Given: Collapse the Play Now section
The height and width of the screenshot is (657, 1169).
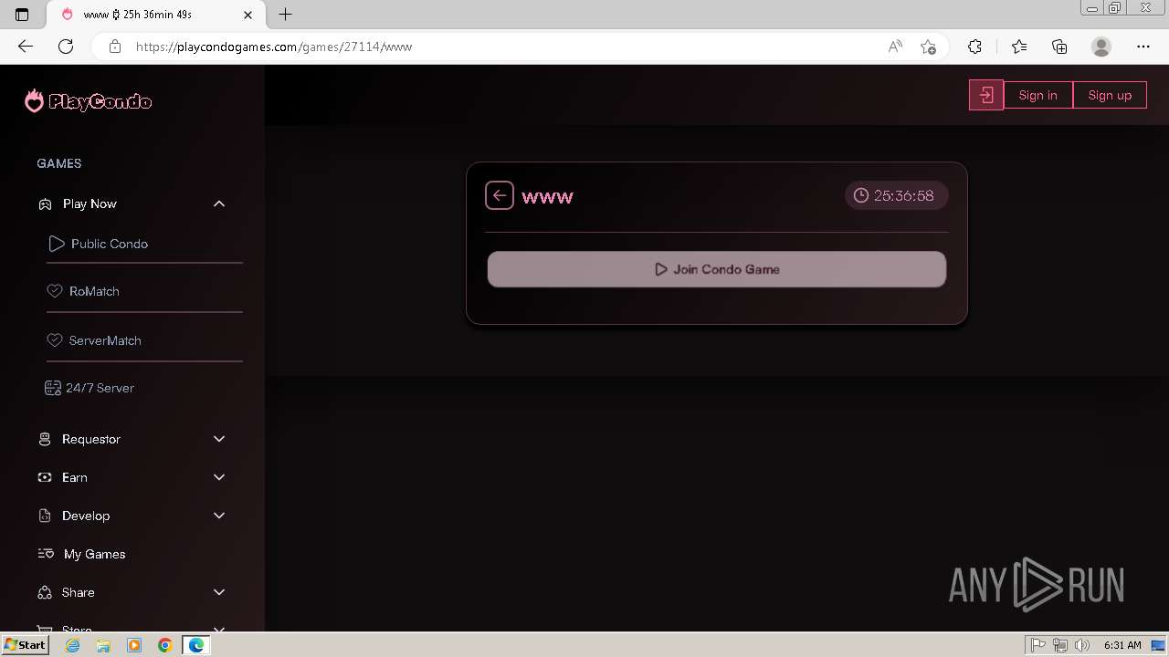Looking at the screenshot, I should pos(219,203).
